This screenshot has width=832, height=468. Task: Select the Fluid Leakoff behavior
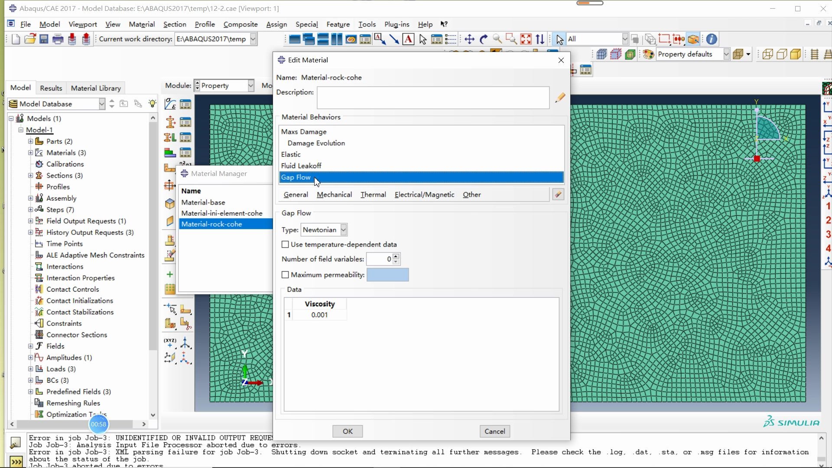coord(421,166)
